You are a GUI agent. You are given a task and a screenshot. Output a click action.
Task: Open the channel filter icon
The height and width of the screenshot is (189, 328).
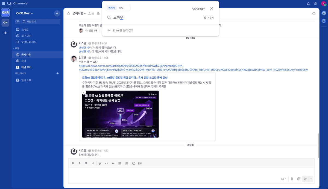click(18, 21)
